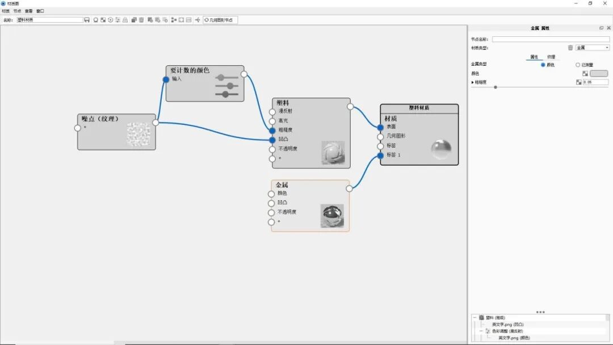The height and width of the screenshot is (345, 613).
Task: Select the 已测量 radio button
Action: (x=577, y=65)
